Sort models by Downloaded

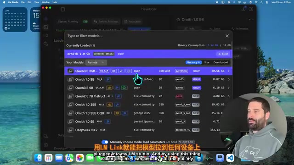pos(220,62)
